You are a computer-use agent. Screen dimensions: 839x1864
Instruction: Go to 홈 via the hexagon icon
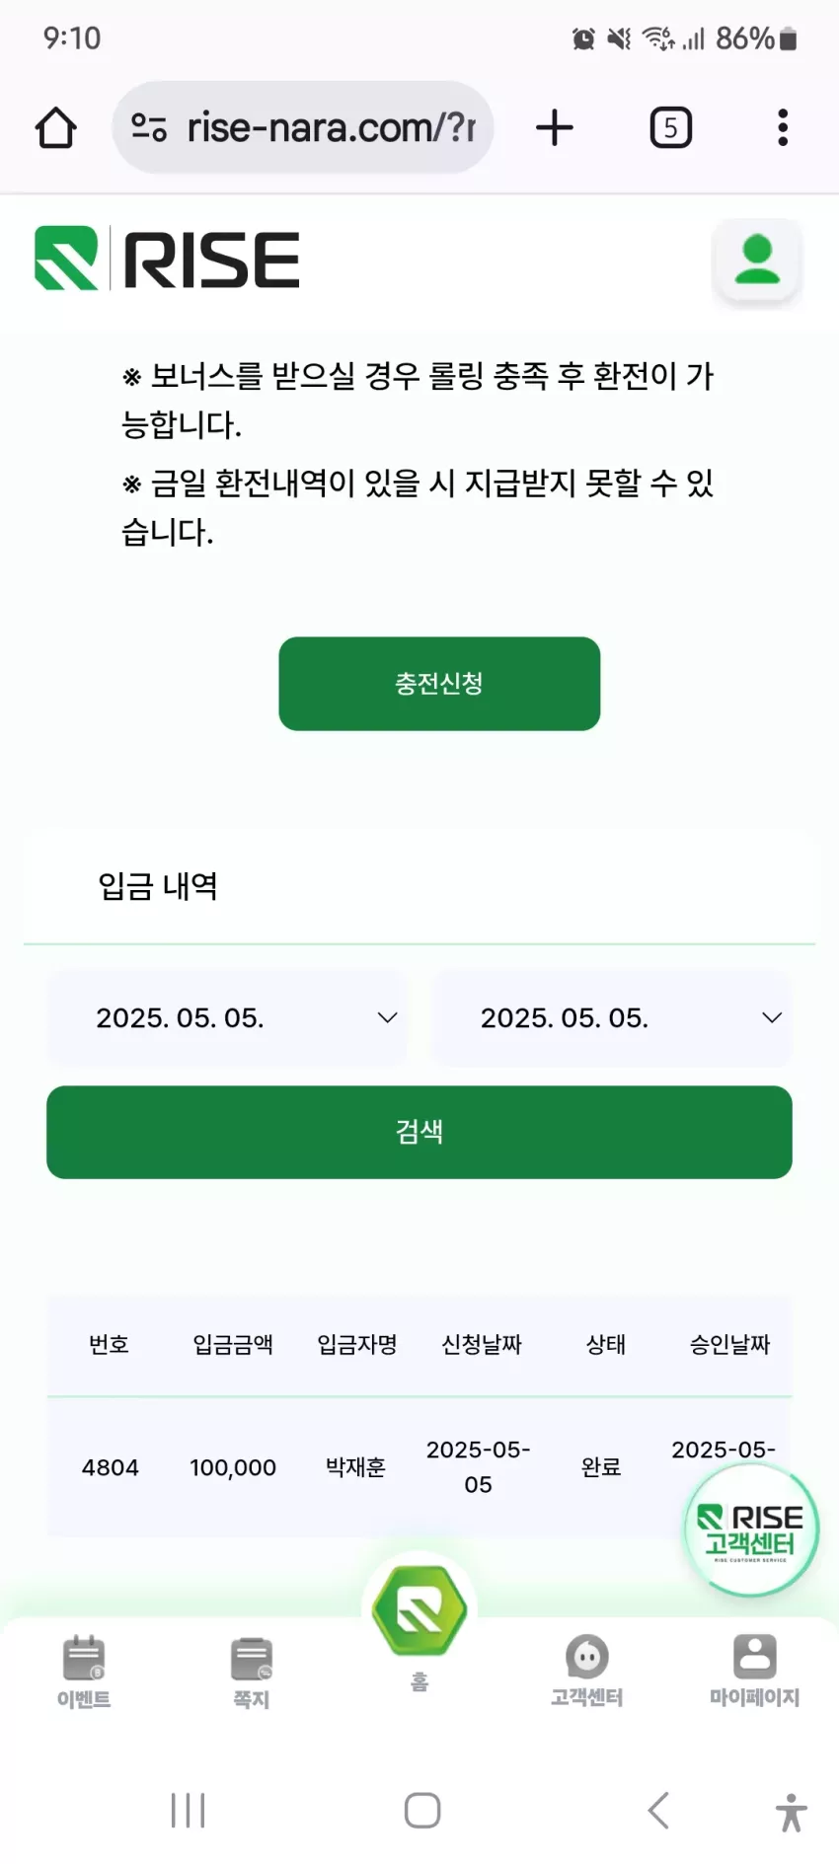(419, 1611)
